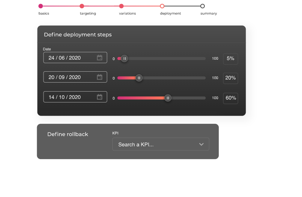Image resolution: width=302 pixels, height=197 pixels.
Task: Click the variations step circle
Action: [122, 6]
